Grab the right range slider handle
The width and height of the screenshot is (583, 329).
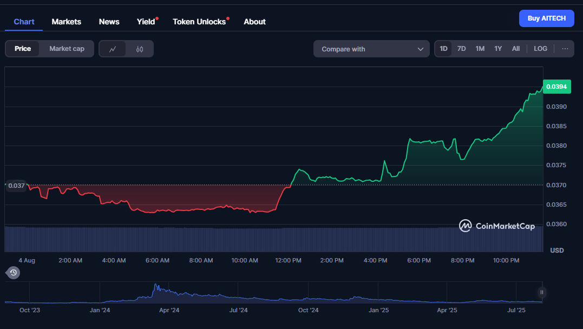click(x=542, y=293)
